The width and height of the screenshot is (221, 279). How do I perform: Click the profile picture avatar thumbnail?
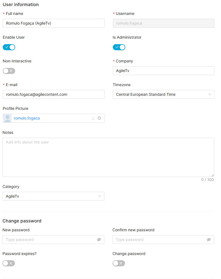pos(7,118)
